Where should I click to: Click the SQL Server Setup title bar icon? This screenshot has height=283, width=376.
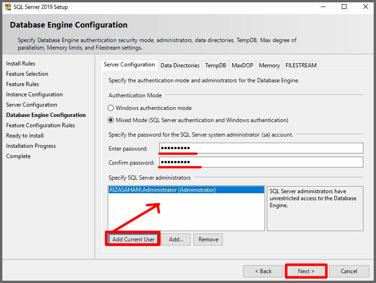pos(7,7)
